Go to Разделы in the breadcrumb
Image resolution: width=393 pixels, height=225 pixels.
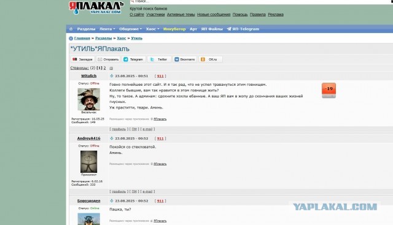104,38
